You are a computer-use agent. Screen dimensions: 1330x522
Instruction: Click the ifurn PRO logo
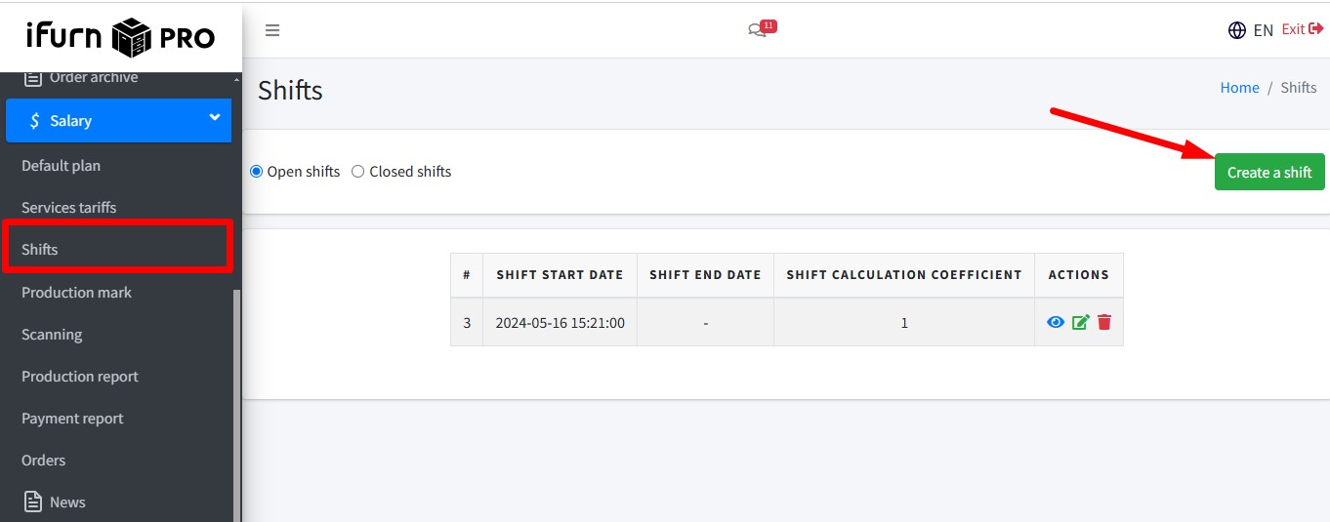120,37
